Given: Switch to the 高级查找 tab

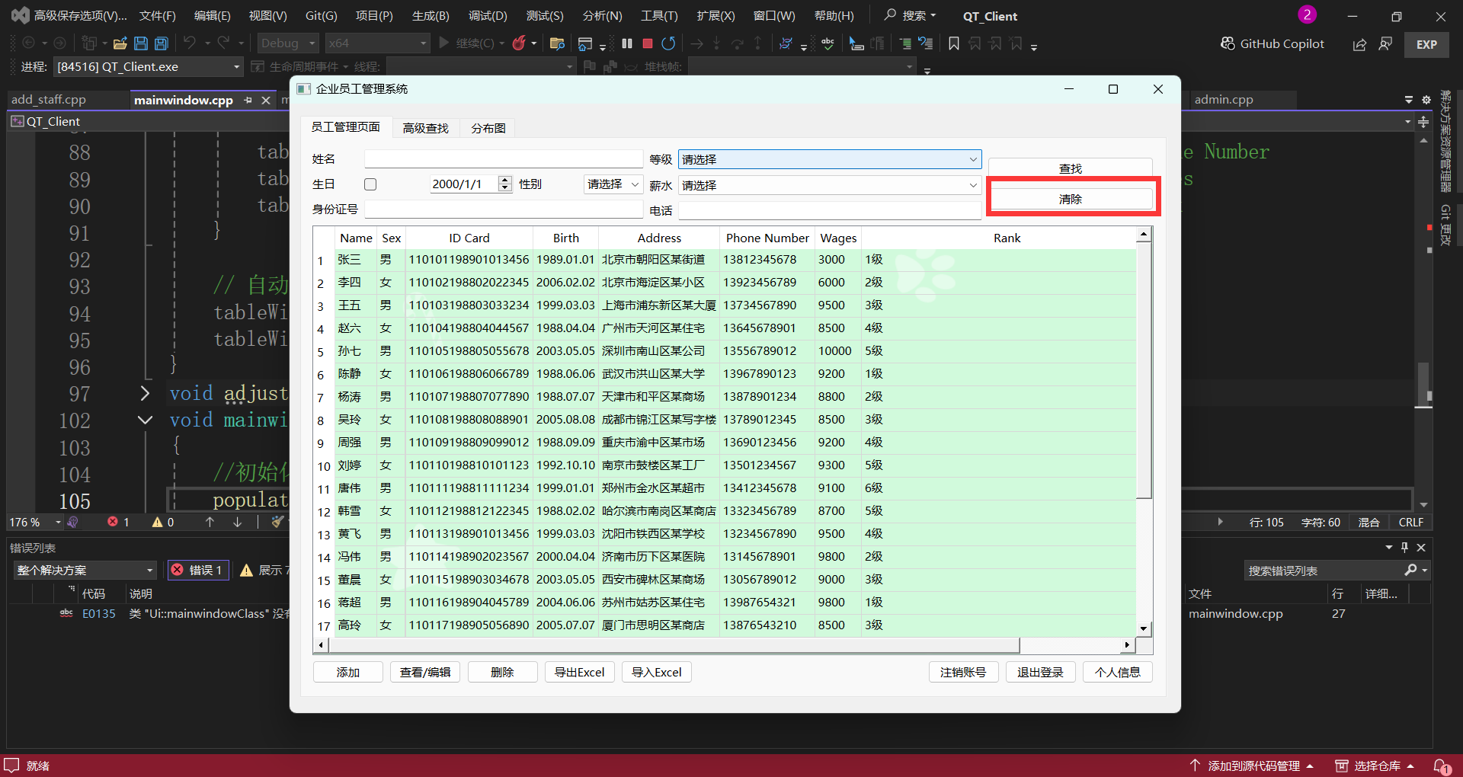Looking at the screenshot, I should tap(425, 128).
